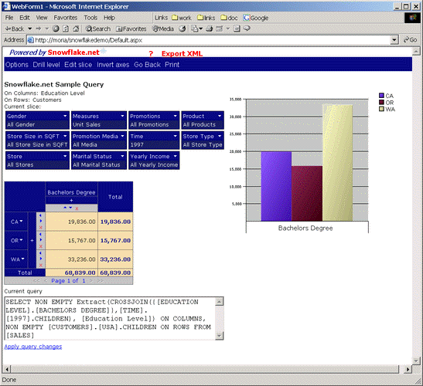This screenshot has width=423, height=386.
Task: Click the Google link shortcut
Action: tap(256, 18)
